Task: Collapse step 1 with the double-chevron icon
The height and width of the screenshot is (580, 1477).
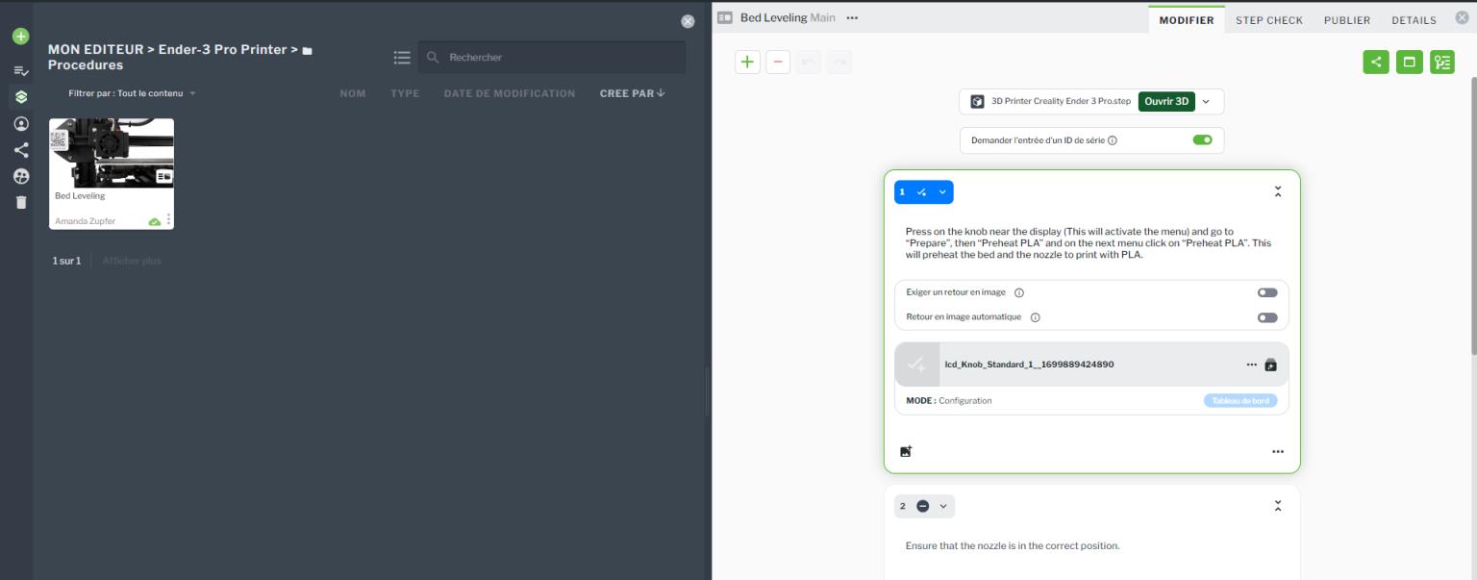Action: (1278, 192)
